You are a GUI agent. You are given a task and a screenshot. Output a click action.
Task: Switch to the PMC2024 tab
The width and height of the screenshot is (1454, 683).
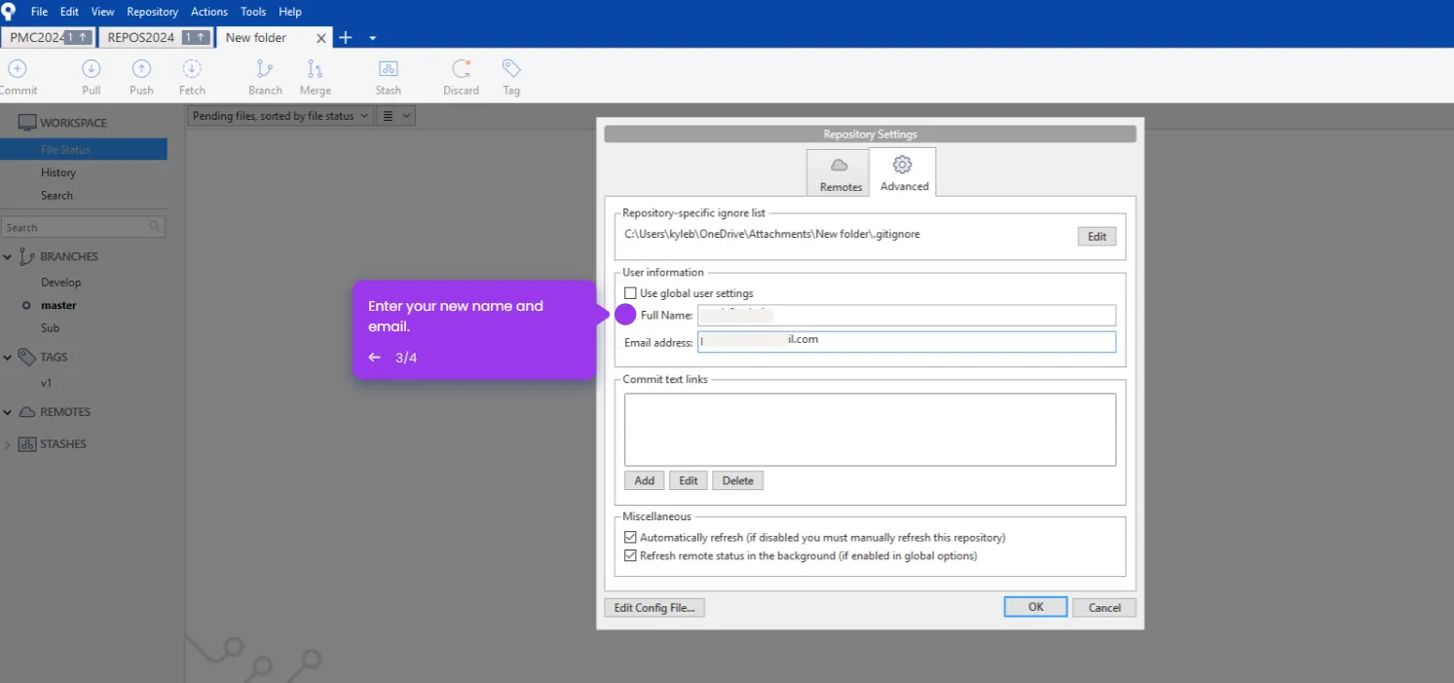[x=49, y=38]
